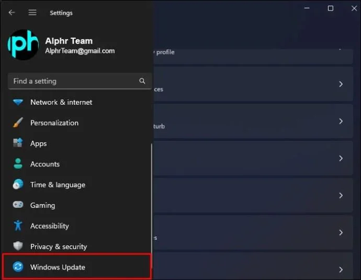Click the search magnifier icon
The height and width of the screenshot is (280, 361).
(142, 81)
